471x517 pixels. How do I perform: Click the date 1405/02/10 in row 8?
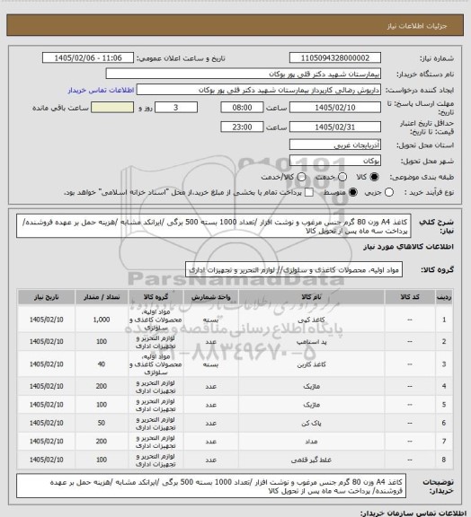46,460
